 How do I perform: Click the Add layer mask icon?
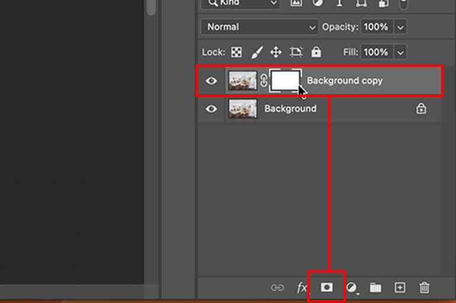[x=326, y=287]
